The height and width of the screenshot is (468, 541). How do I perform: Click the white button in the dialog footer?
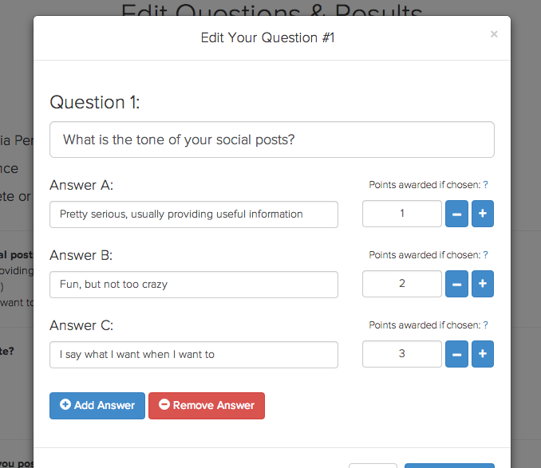click(x=373, y=465)
